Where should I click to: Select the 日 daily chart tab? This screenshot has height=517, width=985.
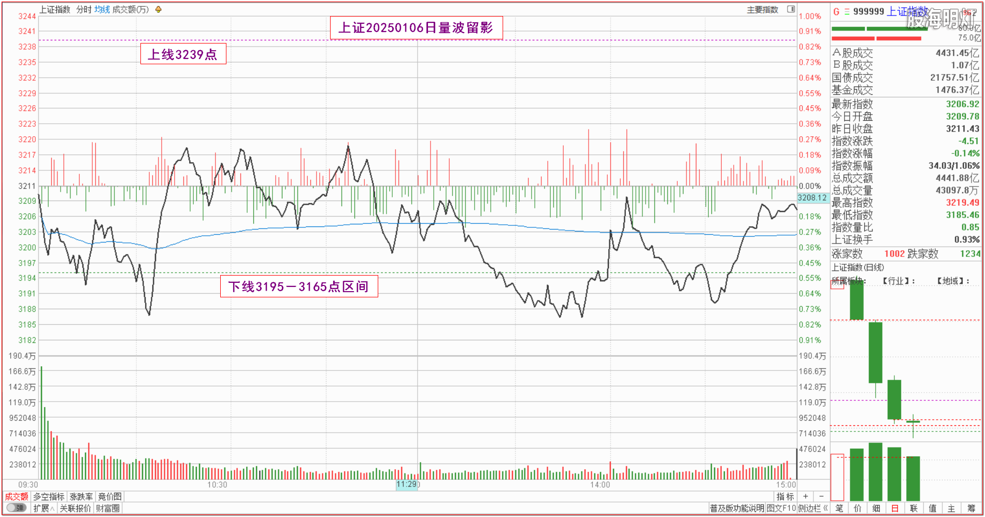tap(895, 508)
